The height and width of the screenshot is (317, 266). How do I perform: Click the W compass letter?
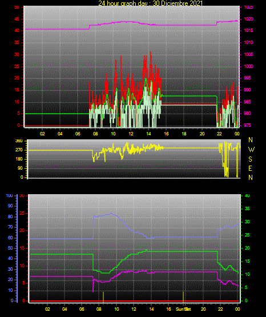(x=251, y=150)
